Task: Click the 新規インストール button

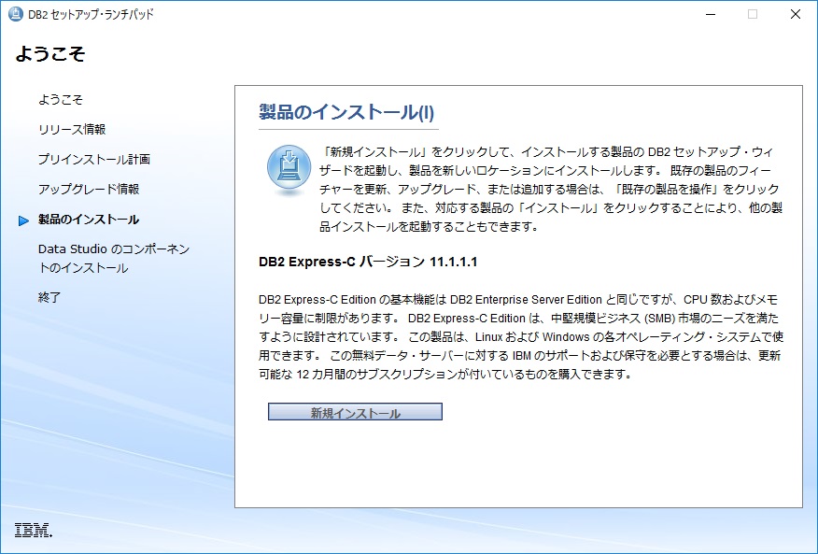Action: (355, 412)
